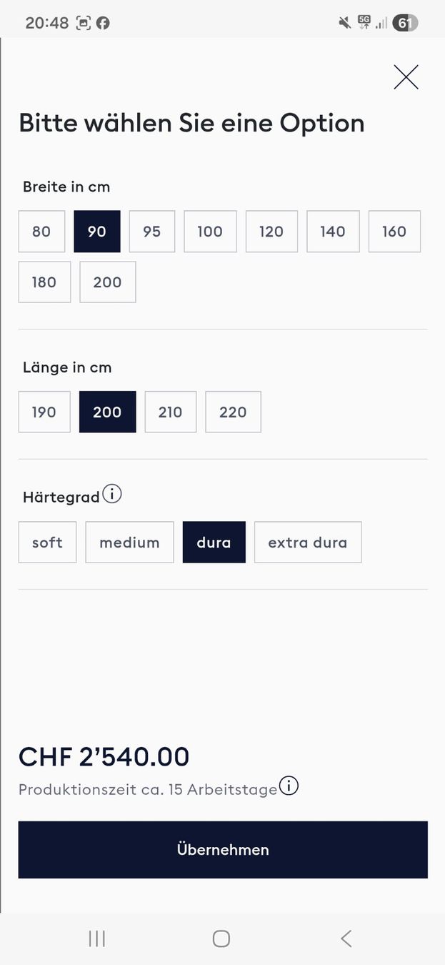The image size is (445, 965).
Task: Select length 190 cm
Action: 44,412
